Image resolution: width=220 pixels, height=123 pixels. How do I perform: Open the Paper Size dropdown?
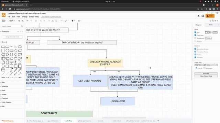click(x=206, y=65)
